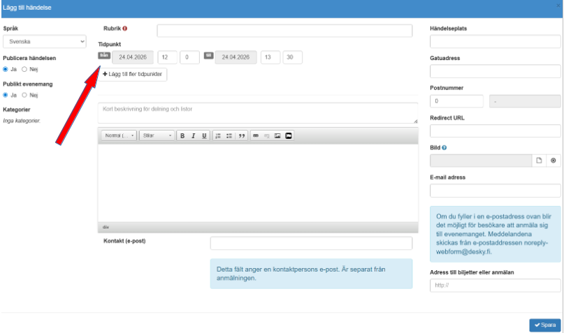Open the Språk dropdown showing Svenska
This screenshot has height=333, width=564.
click(x=43, y=42)
